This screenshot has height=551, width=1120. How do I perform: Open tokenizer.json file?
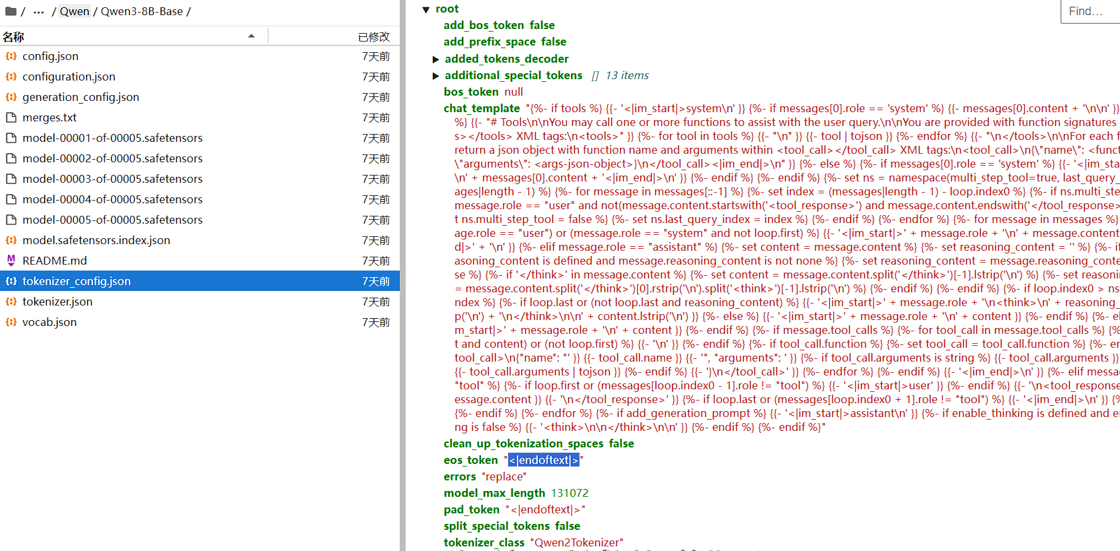click(x=57, y=302)
